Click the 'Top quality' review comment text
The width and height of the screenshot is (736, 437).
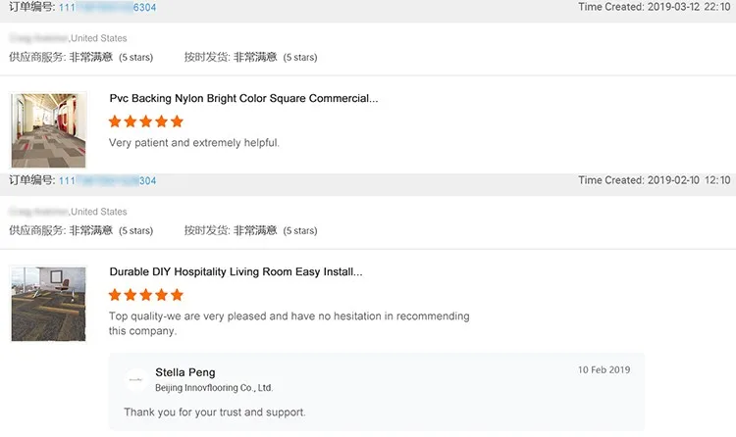click(x=289, y=316)
